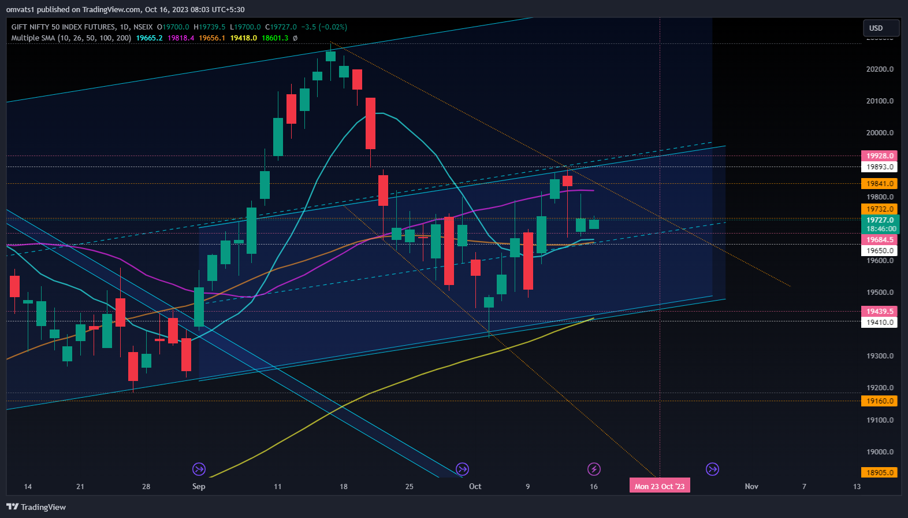Viewport: 908px width, 518px height.
Task: Click the high price H19739.5 value
Action: pos(210,27)
